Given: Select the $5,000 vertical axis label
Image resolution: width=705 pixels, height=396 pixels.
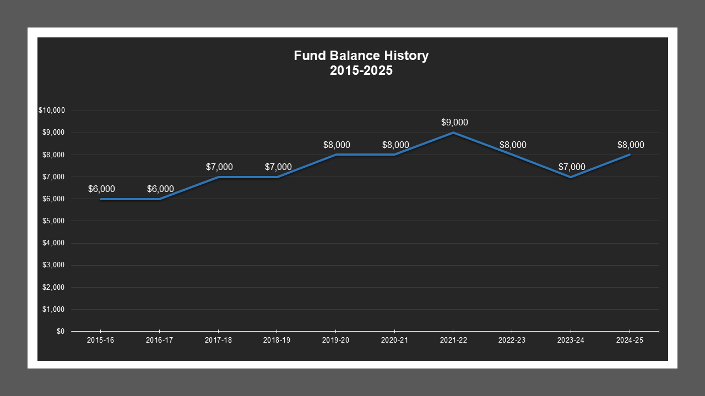Looking at the screenshot, I should tap(55, 221).
